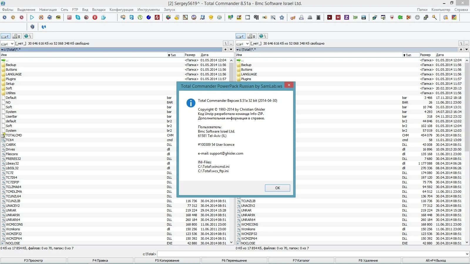The height and width of the screenshot is (264, 470).
Task: Switch left panel to drive c button
Action: (6, 36)
